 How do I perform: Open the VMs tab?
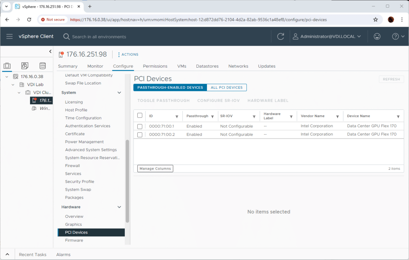[x=181, y=66]
